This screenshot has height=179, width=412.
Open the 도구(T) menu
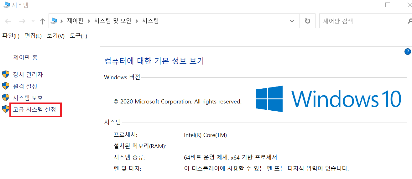(x=78, y=36)
